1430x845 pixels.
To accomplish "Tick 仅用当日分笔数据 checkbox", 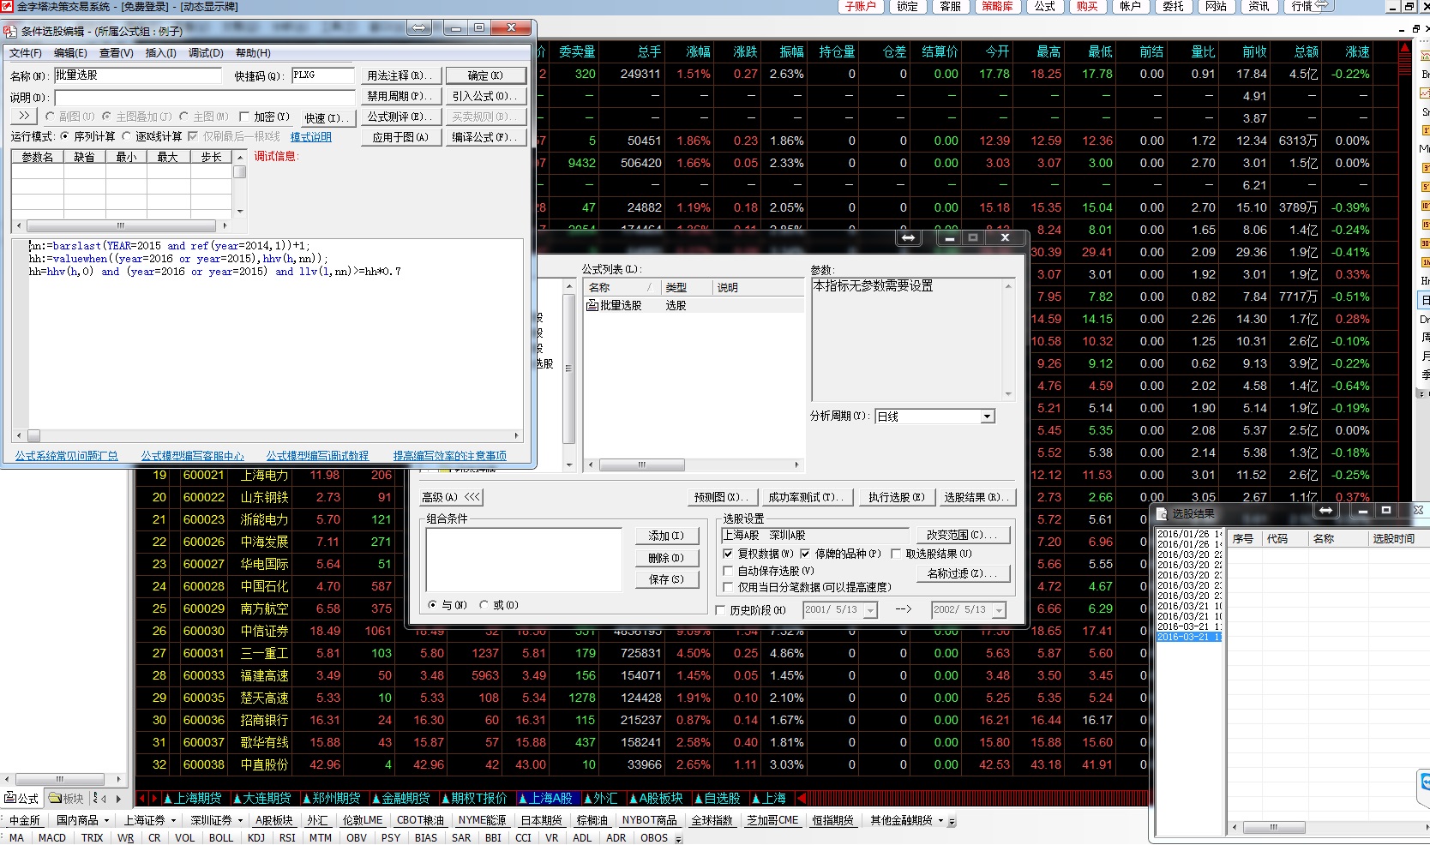I will point(728,587).
